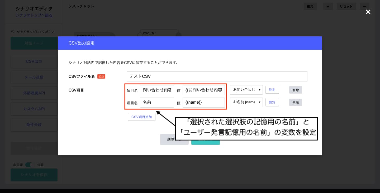Edit the 値 field containing {{お問い合わせ内容
The image size is (380, 193).
click(204, 90)
